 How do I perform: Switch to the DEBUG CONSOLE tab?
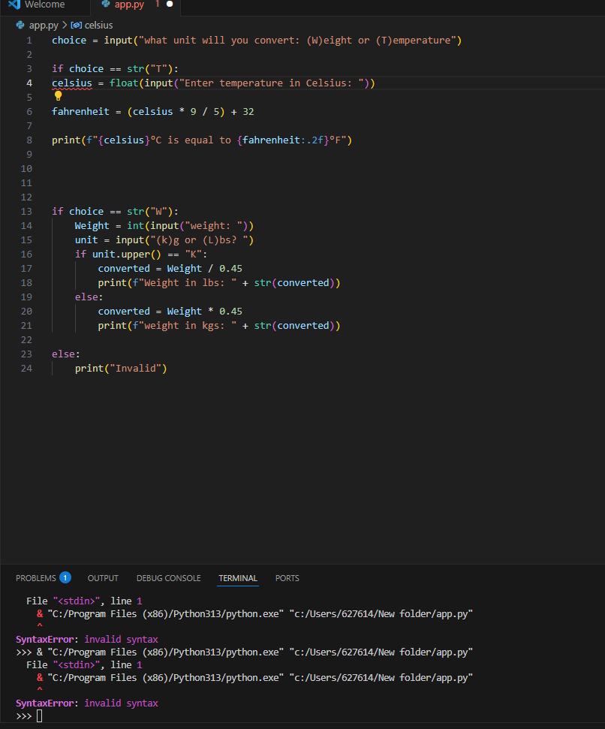tap(168, 578)
